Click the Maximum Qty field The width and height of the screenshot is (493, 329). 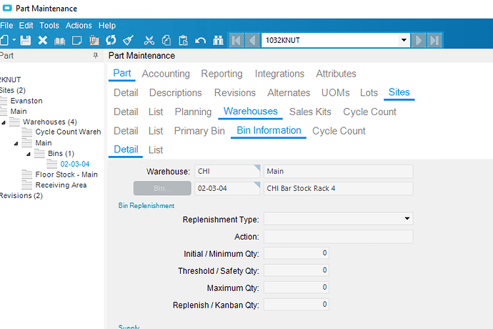[x=297, y=288]
